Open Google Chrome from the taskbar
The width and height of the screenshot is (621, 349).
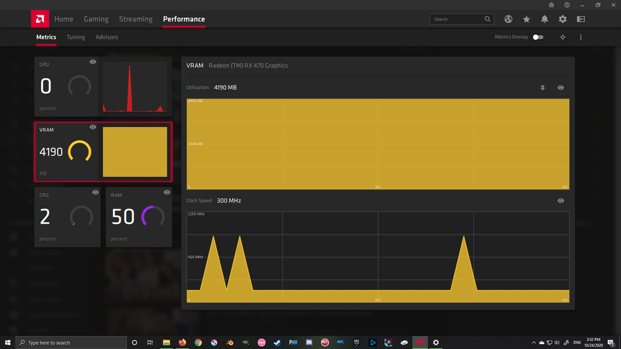[198, 343]
